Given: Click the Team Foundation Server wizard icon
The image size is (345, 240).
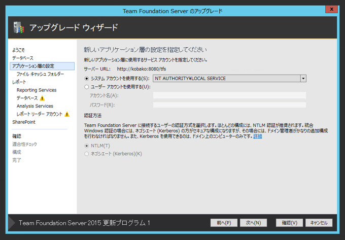Looking at the screenshot, I should point(18,28).
